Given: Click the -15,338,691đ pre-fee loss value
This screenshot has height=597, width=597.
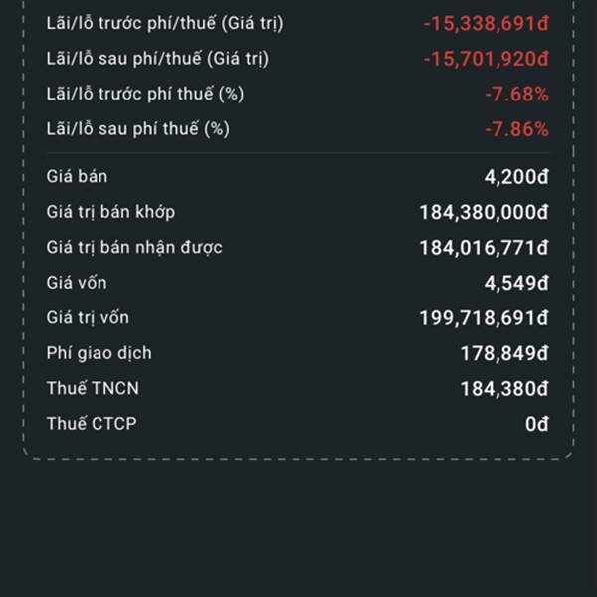Looking at the screenshot, I should point(485,23).
